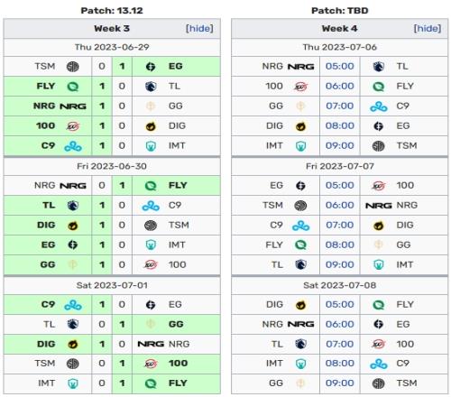Screen dimensions: 451x397
Task: Click FLY logo in FLY vs TL match
Action: coord(72,87)
